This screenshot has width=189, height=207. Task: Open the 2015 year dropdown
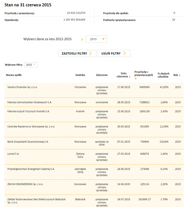(x=96, y=39)
